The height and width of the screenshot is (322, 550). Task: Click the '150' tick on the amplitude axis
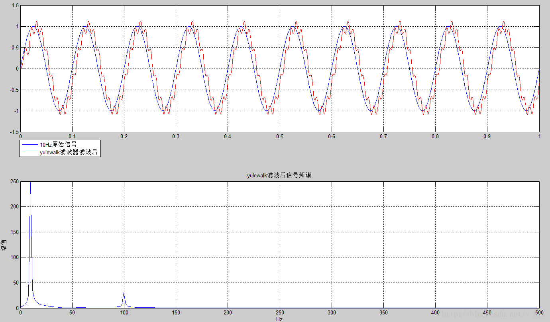[x=14, y=232]
